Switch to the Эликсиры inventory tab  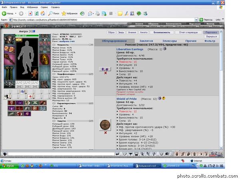[170, 41]
